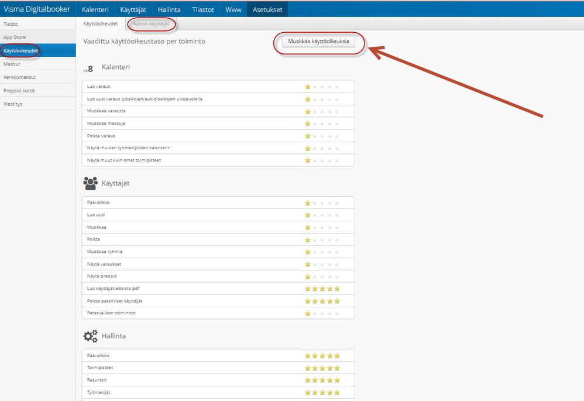This screenshot has width=584, height=401.
Task: Select Käyttöoikeudet in the left sidebar
Action: pos(37,51)
